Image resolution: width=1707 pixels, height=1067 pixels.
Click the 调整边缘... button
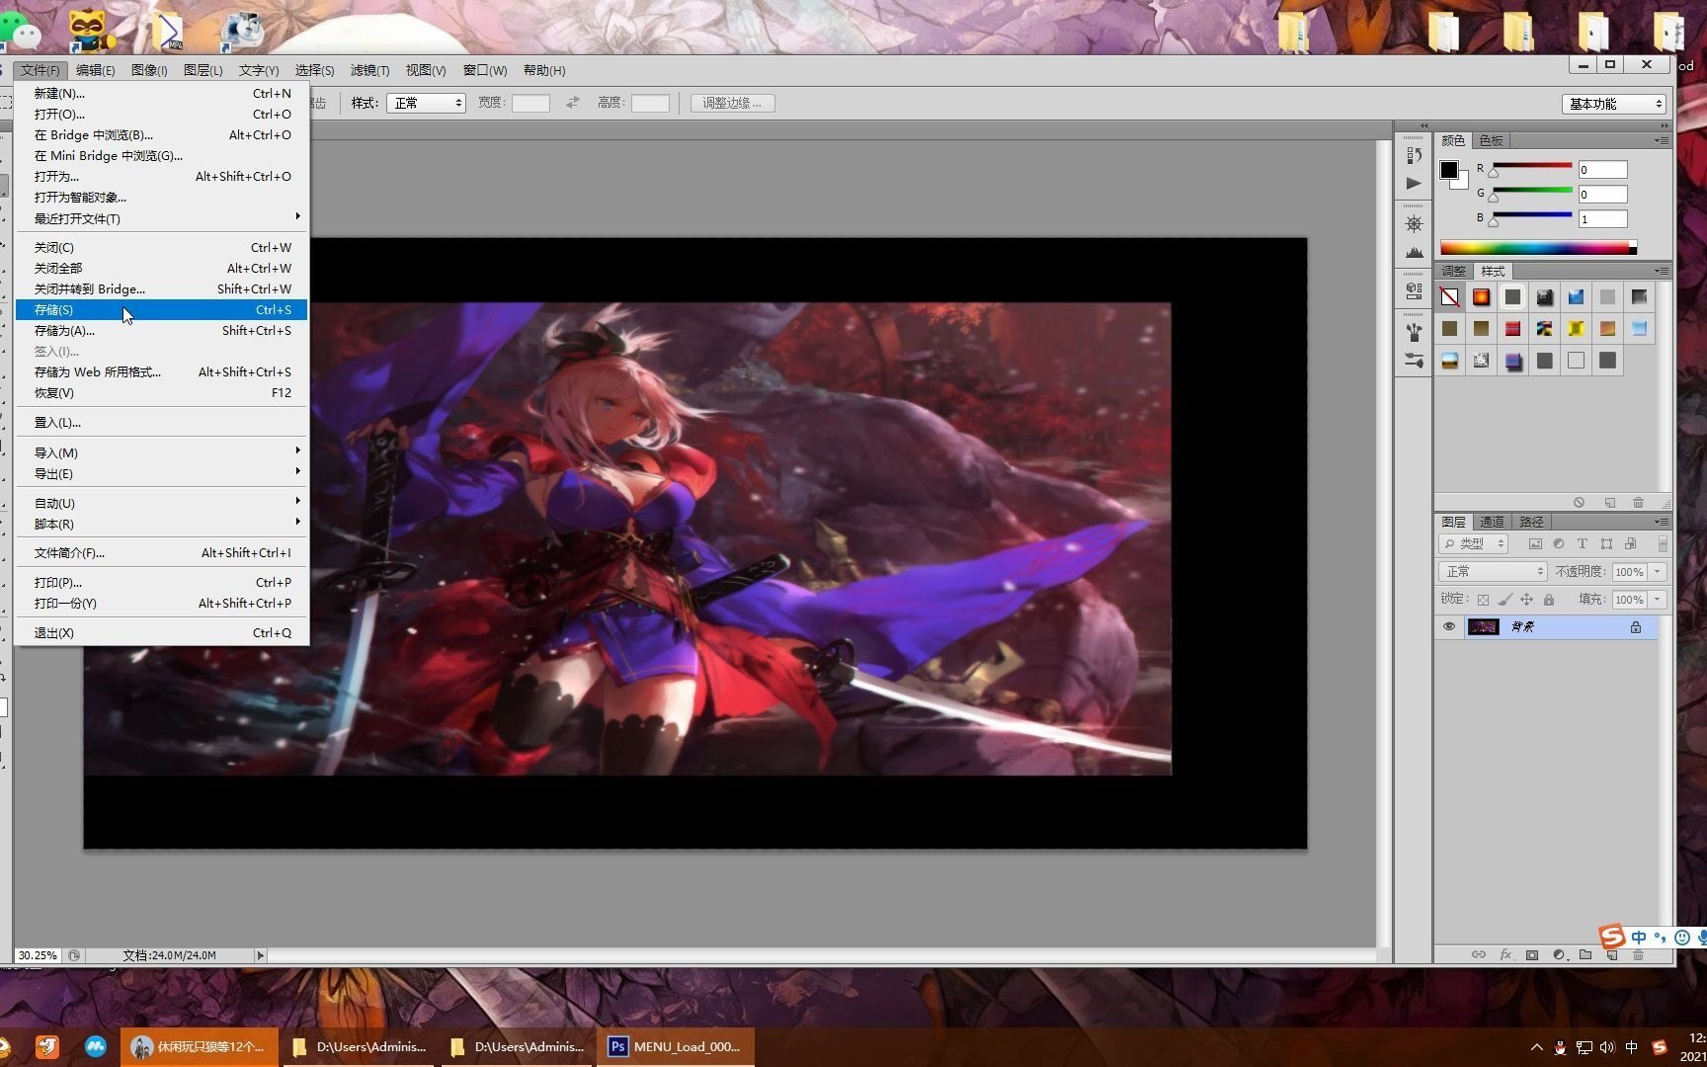pos(732,103)
